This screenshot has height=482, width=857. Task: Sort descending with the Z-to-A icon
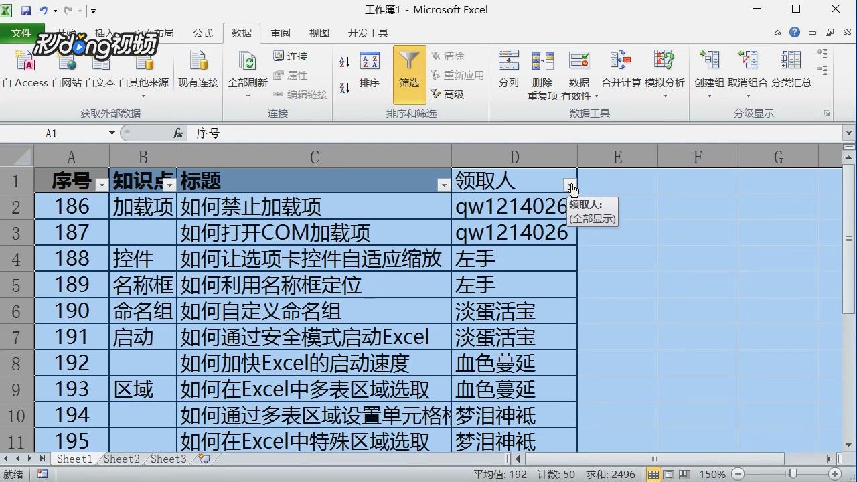[x=345, y=87]
